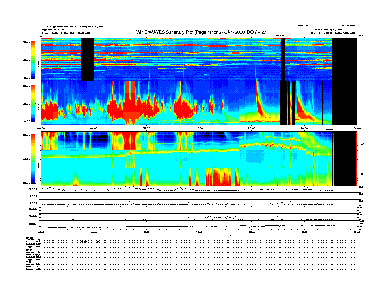Click the RAD2 spectrogram color bar
Viewport: 385px width, 298px height.
(x=33, y=60)
